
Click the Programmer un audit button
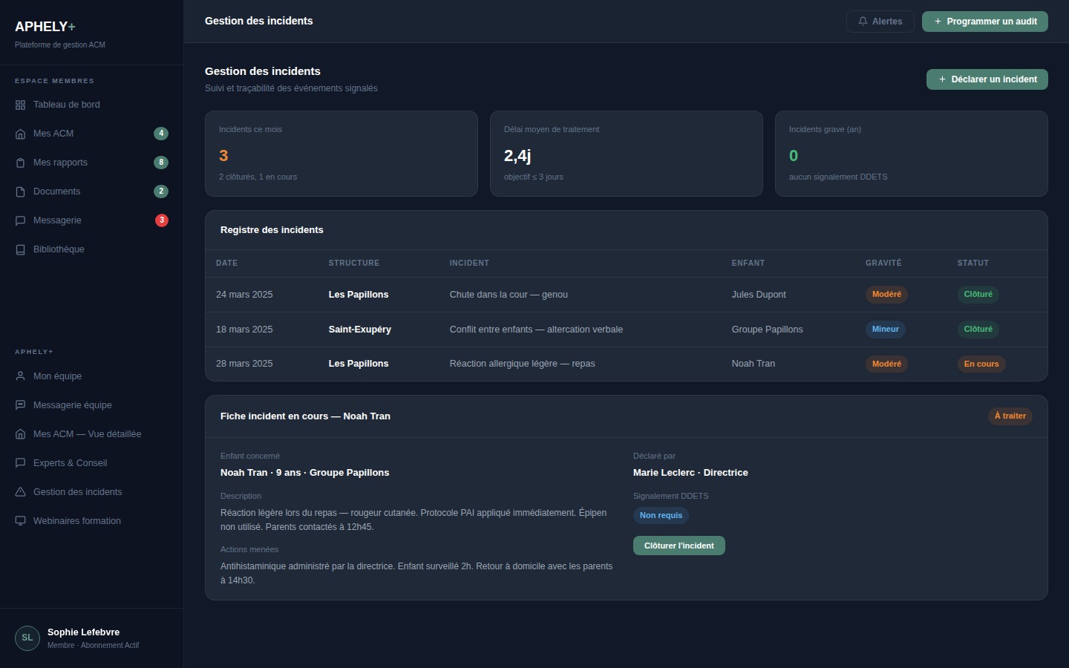[985, 22]
